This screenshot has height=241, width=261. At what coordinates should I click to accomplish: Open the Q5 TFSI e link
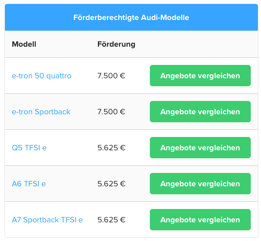coord(29,148)
